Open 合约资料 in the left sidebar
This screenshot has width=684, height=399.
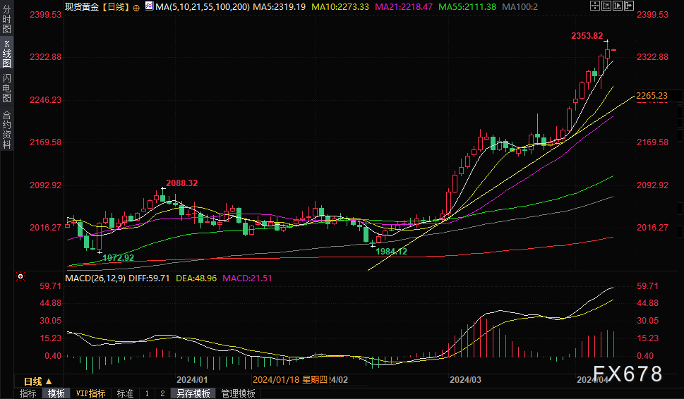(x=6, y=129)
